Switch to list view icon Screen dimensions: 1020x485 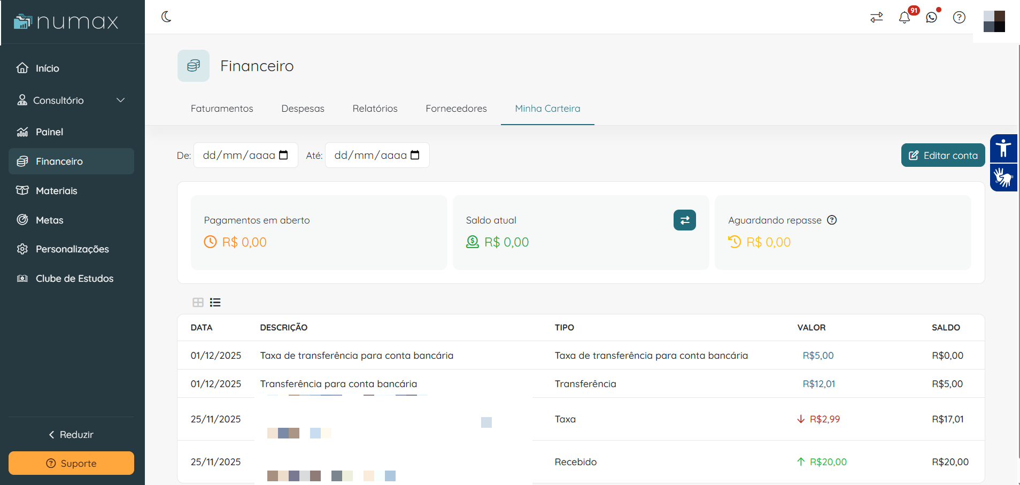tap(215, 303)
